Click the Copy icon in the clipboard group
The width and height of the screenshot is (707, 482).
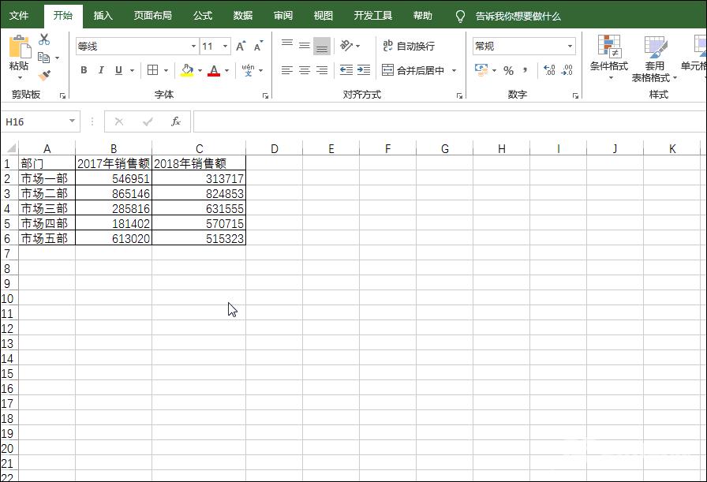point(44,57)
